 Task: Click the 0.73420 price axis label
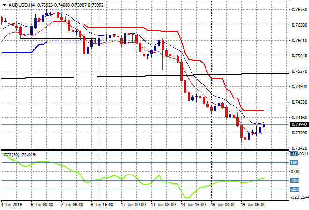tap(299, 148)
